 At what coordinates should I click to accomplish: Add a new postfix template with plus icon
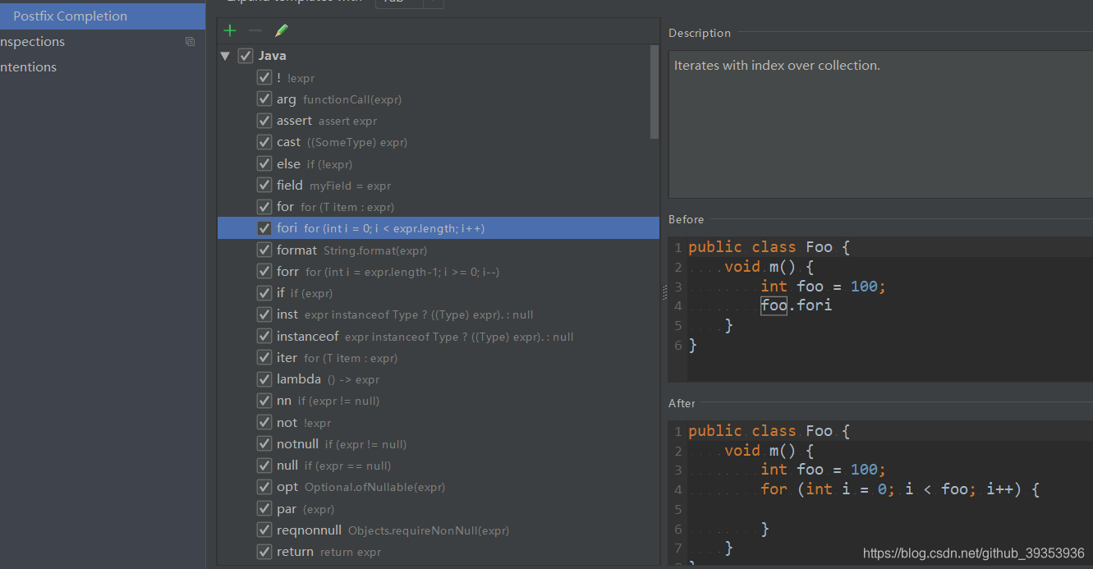[230, 30]
